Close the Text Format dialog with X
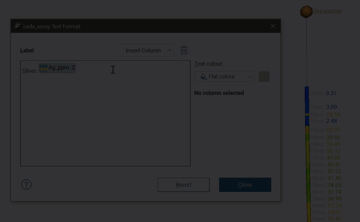This screenshot has height=222, width=360. [273, 26]
